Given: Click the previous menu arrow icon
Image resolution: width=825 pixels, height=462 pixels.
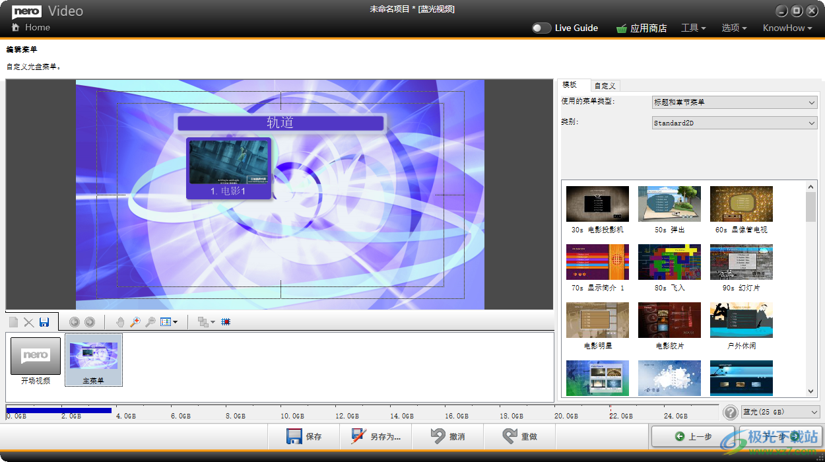Looking at the screenshot, I should click(74, 322).
